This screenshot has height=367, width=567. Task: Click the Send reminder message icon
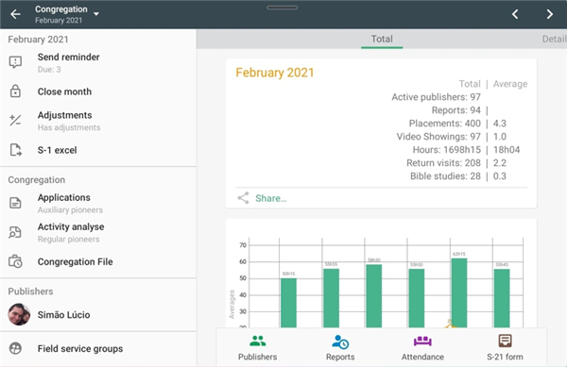tap(15, 62)
